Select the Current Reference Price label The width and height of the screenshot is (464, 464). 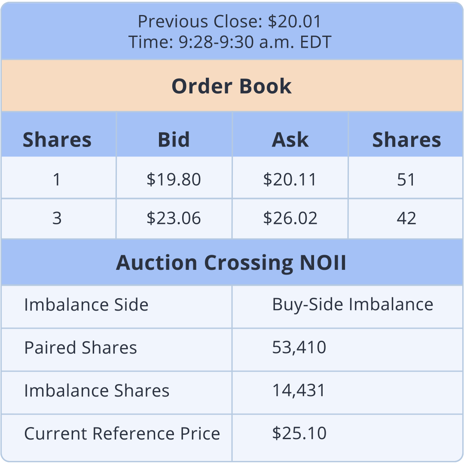click(122, 433)
